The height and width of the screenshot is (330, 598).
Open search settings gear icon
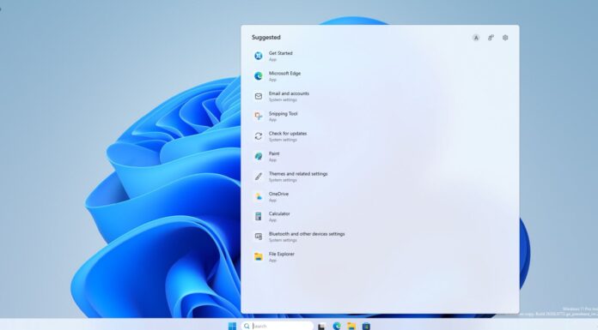click(505, 38)
